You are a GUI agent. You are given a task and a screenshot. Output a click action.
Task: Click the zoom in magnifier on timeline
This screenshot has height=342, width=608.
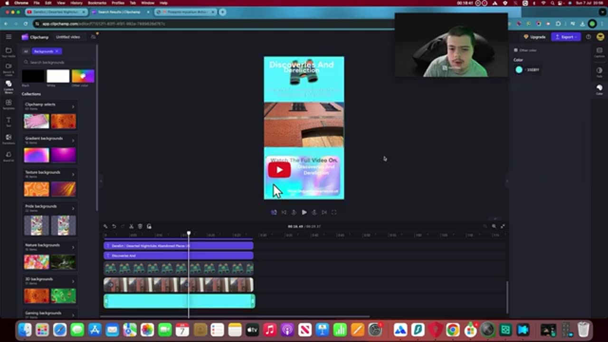pos(494,227)
